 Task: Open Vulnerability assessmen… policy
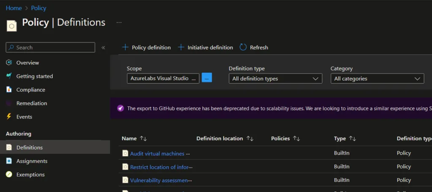(x=159, y=181)
